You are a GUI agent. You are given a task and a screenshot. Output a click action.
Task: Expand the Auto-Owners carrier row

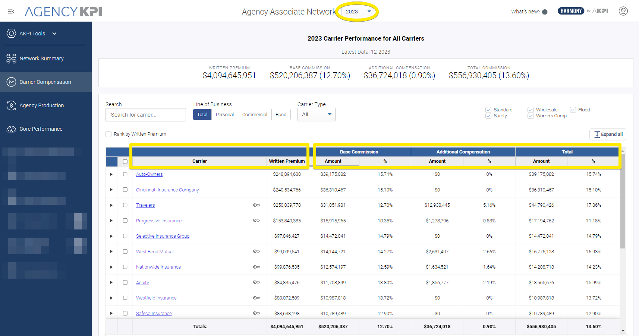(x=111, y=174)
